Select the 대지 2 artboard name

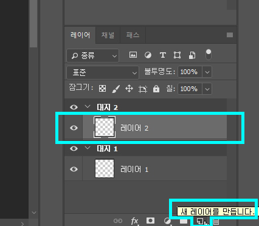click(107, 107)
